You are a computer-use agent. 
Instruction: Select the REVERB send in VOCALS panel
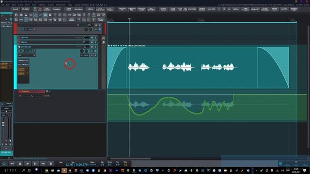22,69
